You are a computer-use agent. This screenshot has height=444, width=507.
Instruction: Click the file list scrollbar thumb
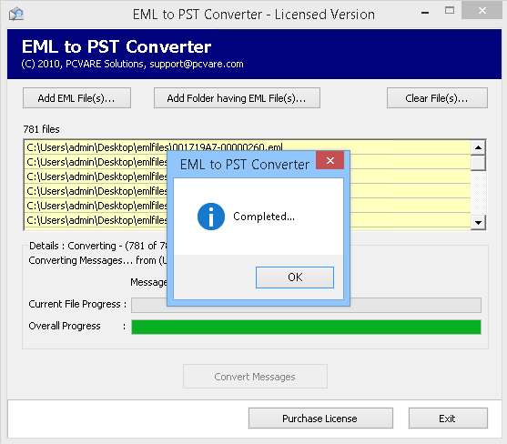478,163
